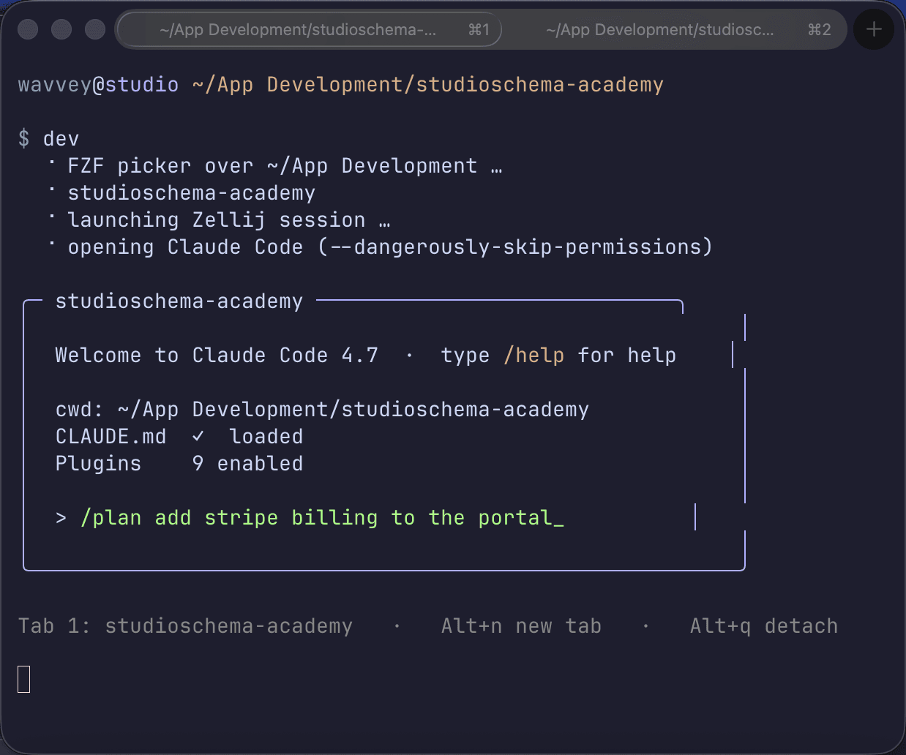The width and height of the screenshot is (906, 755).
Task: Click the pane title 'studioschema-academy'
Action: (179, 301)
